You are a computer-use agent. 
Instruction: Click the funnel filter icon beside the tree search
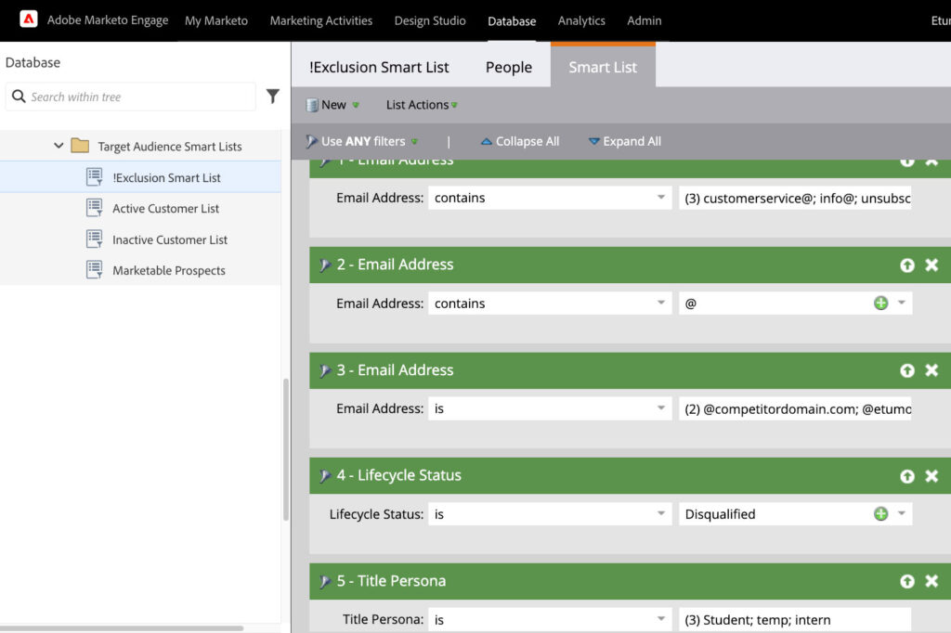(271, 97)
